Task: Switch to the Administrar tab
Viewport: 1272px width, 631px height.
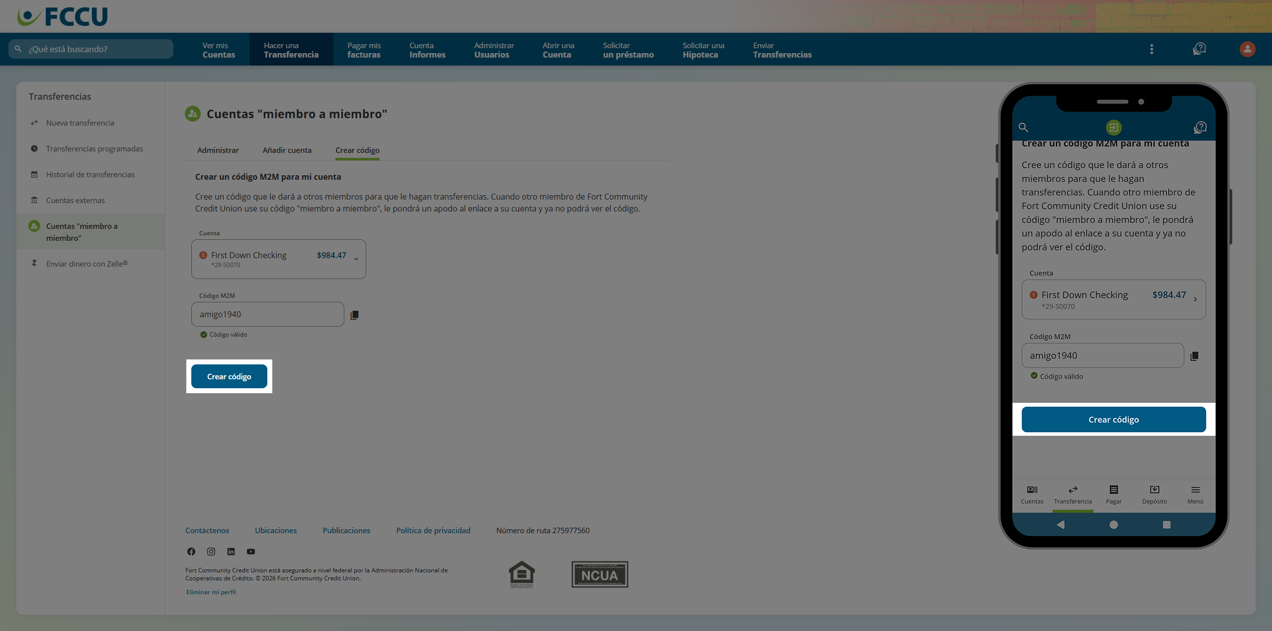Action: [218, 150]
